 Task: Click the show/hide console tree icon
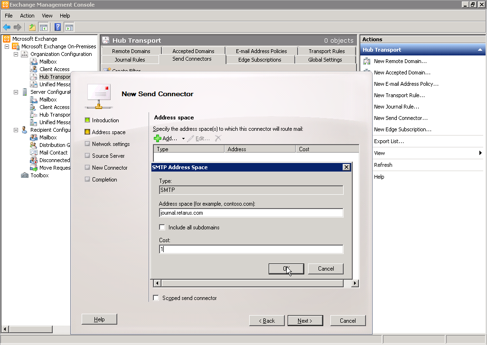[x=44, y=27]
